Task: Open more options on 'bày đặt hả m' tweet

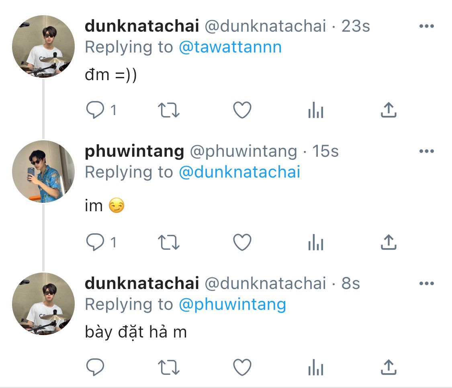Action: click(426, 284)
